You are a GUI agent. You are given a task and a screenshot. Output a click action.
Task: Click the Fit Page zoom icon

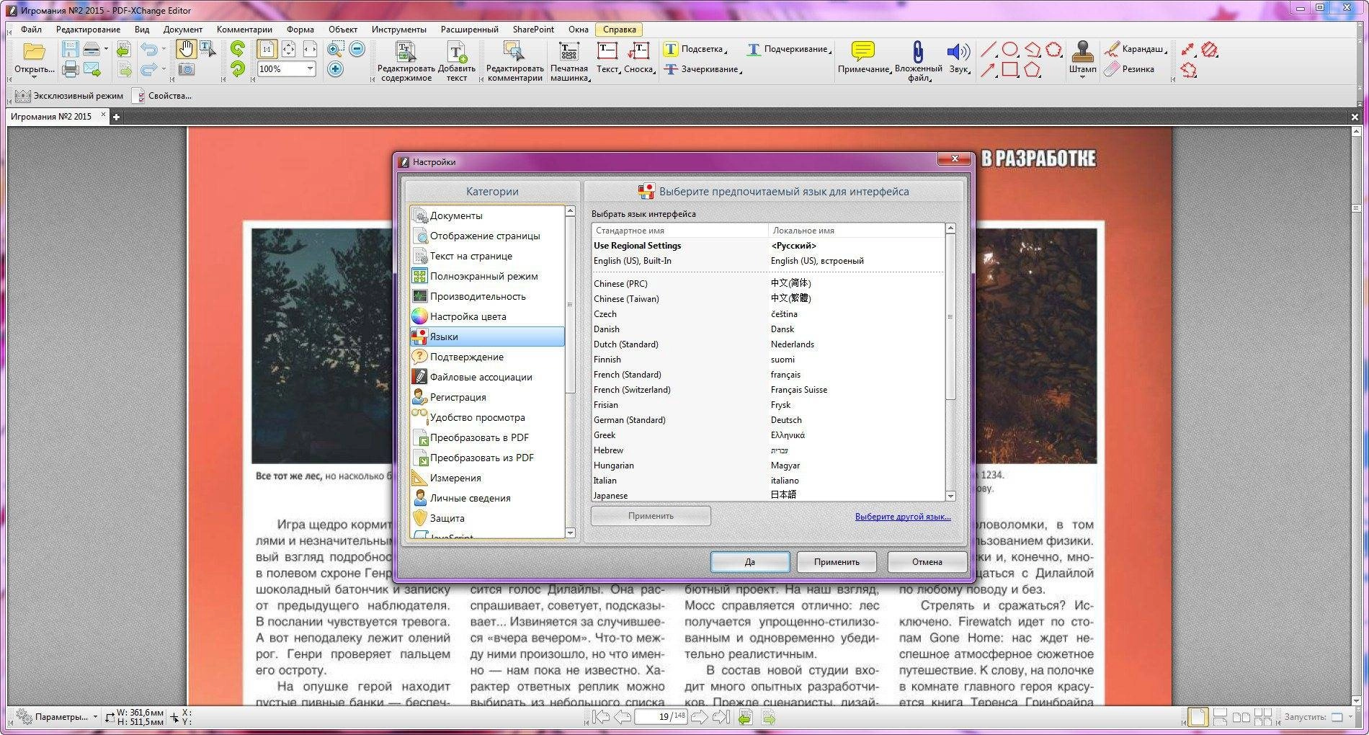tap(289, 49)
